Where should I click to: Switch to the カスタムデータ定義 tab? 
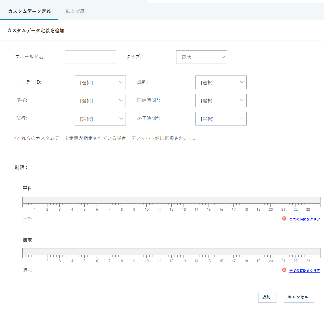pyautogui.click(x=30, y=11)
